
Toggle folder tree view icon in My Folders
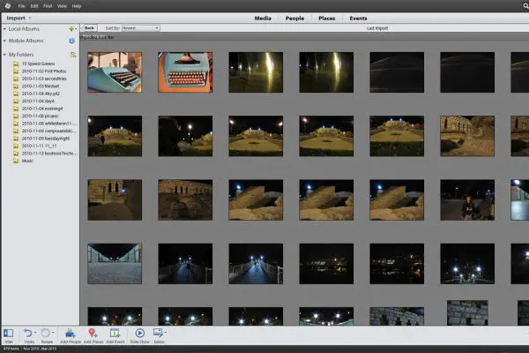coord(73,55)
